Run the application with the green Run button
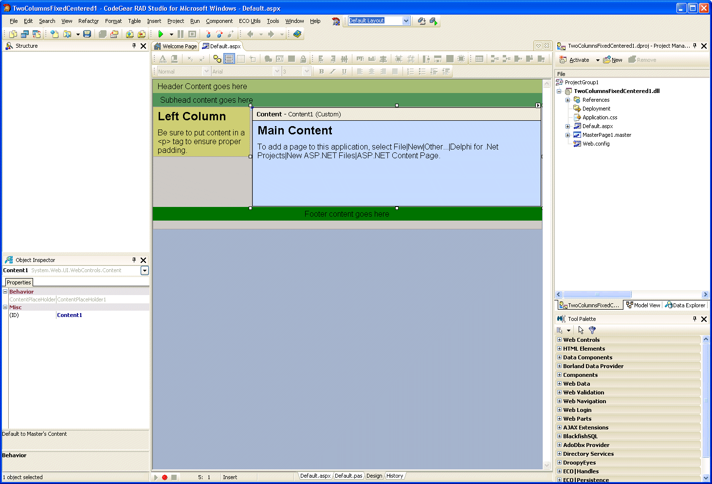Viewport: 712px width, 484px height. (x=161, y=34)
